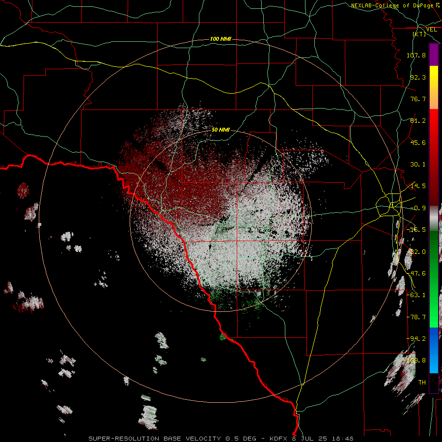Click the -94.2 velocity scale value

click(416, 339)
